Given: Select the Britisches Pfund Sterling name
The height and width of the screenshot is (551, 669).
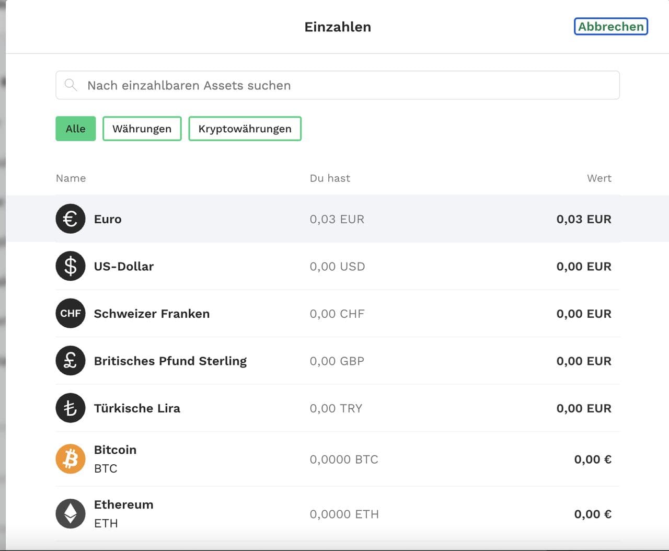Looking at the screenshot, I should (170, 361).
